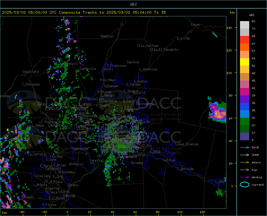Click the TUPUNGATO map label
Image resolution: width=267 pixels, height=216 pixels.
point(53,169)
